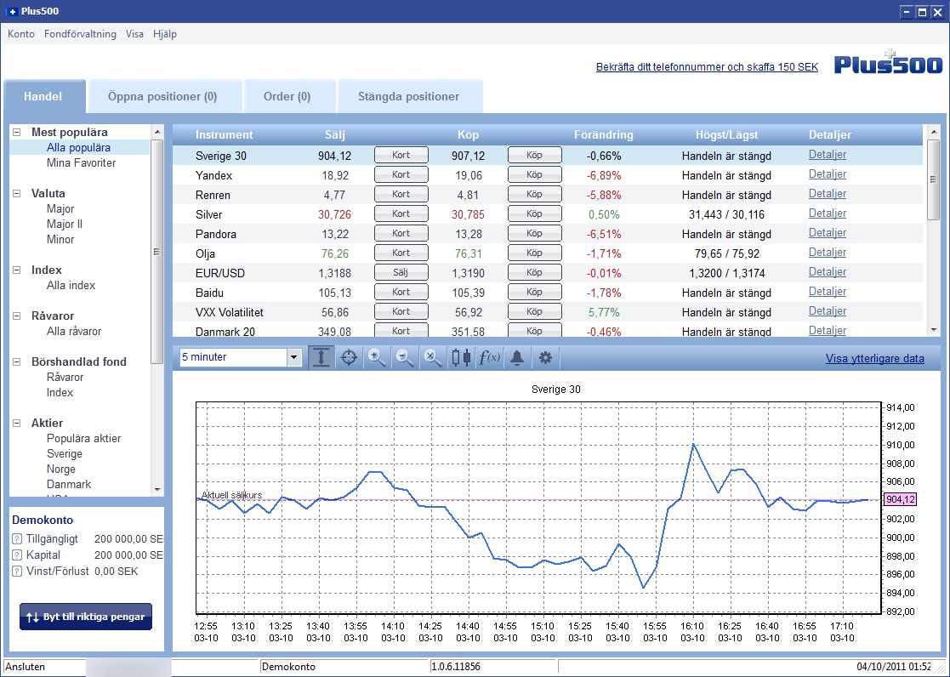950x677 pixels.
Task: Select Danmark under Aktier
Action: 68,484
